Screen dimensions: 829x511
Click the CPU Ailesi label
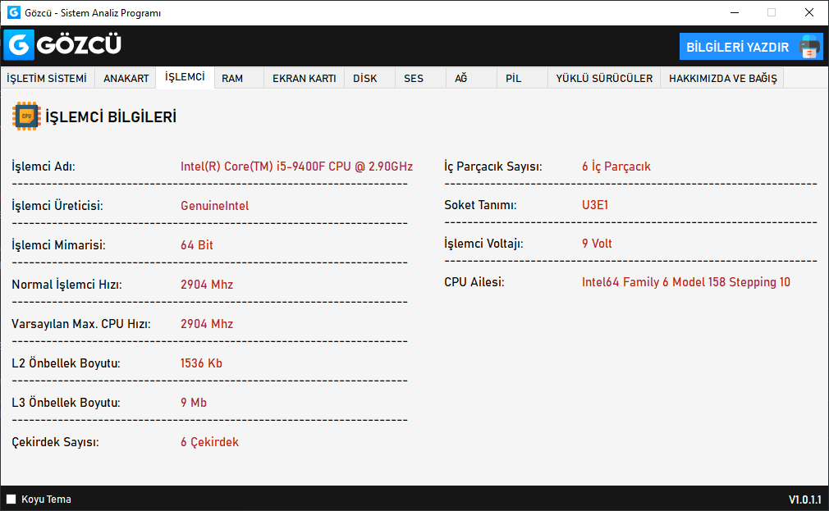(474, 282)
